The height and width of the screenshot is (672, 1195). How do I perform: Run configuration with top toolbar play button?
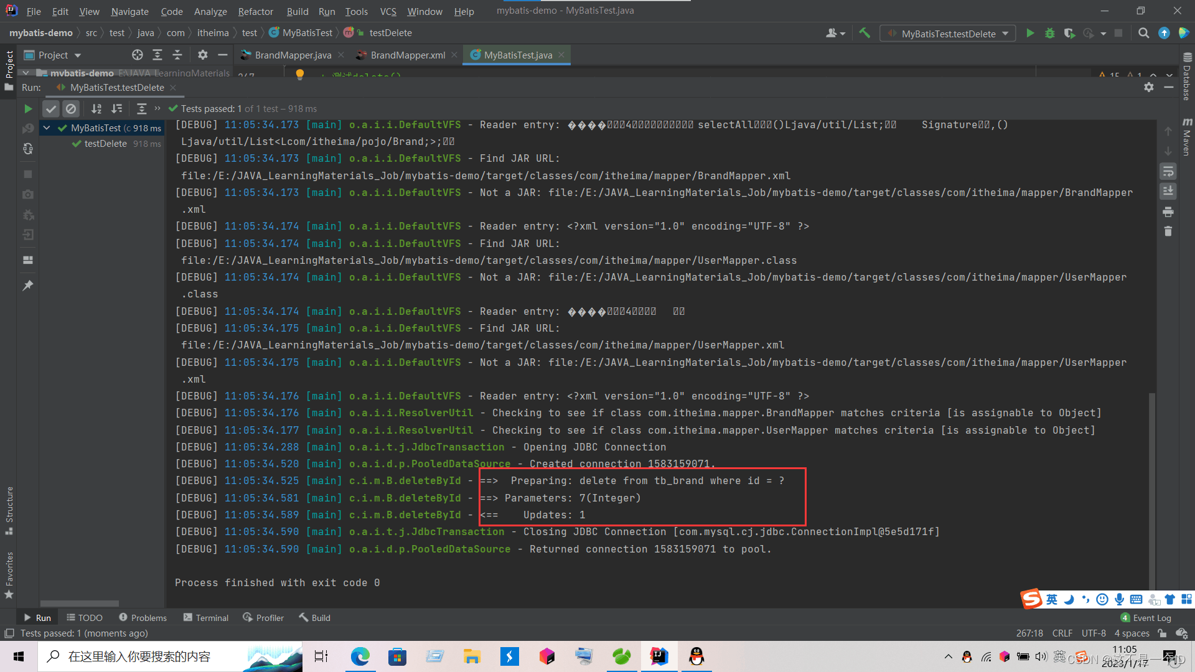(x=1030, y=33)
